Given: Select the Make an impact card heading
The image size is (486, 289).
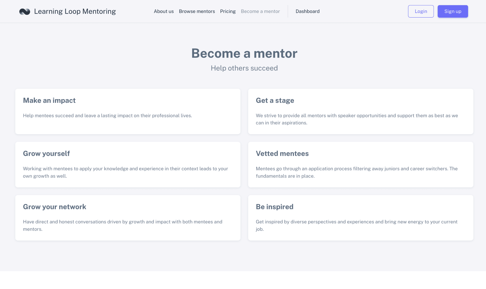Looking at the screenshot, I should click(49, 100).
